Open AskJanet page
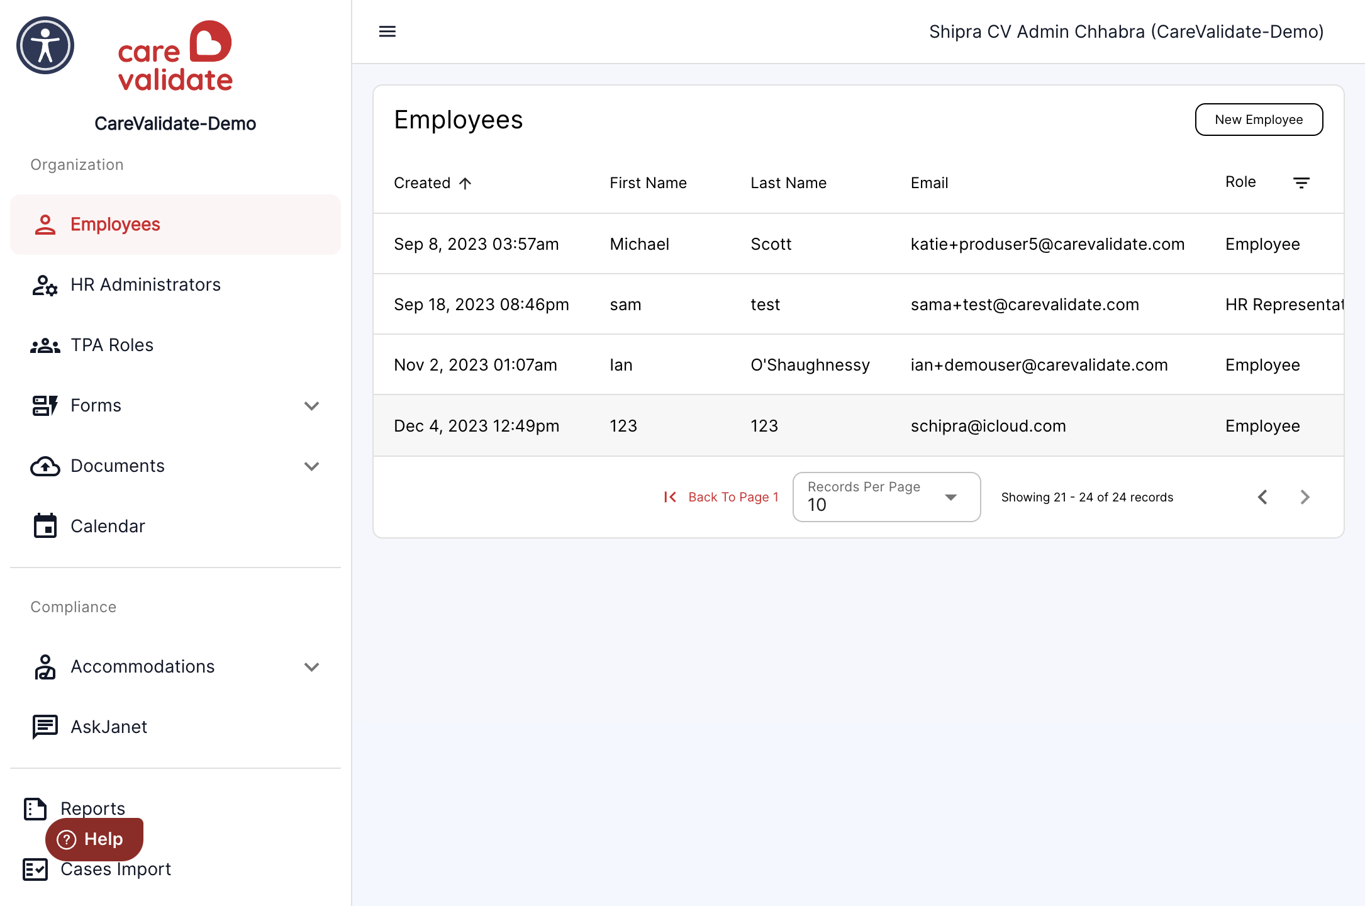1365x906 pixels. [175, 727]
